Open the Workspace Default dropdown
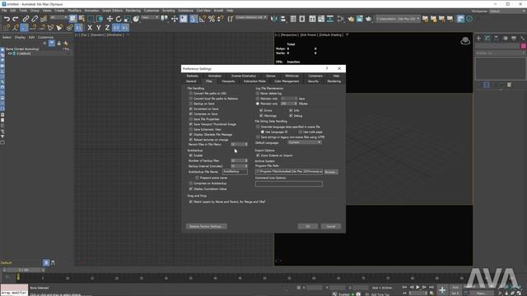The width and height of the screenshot is (527, 296). pos(507,11)
